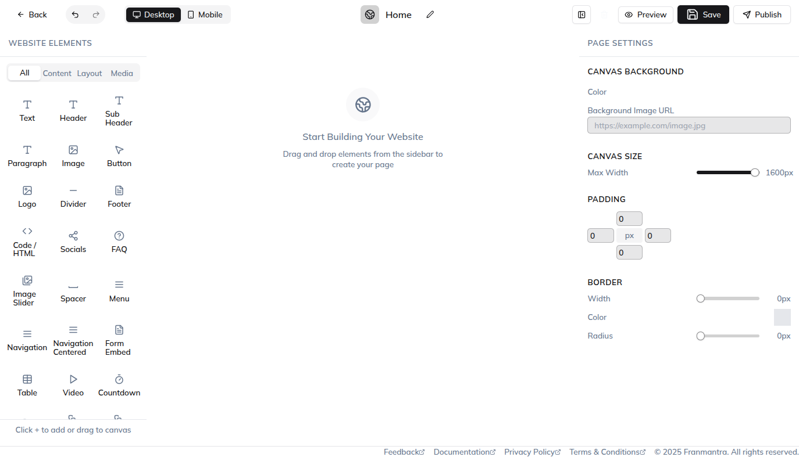
Task: Open the Documentation link
Action: (465, 452)
